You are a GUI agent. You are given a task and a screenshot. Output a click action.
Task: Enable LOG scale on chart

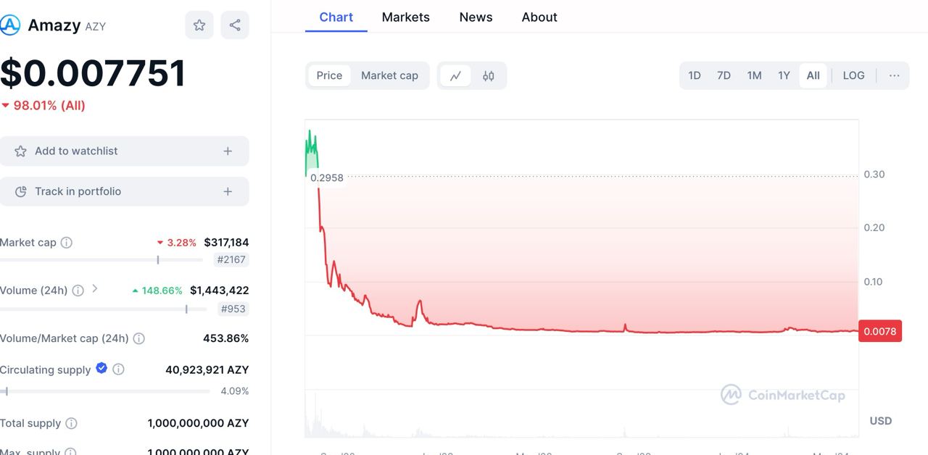click(853, 76)
